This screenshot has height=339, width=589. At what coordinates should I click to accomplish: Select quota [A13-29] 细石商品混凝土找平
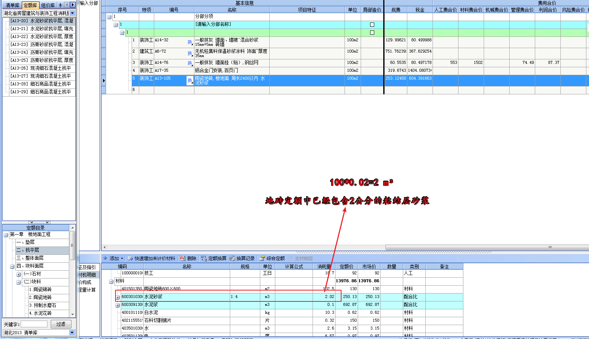pyautogui.click(x=42, y=92)
